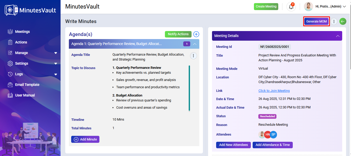
Task: Click the HN attendee avatar
Action: (x=268, y=135)
